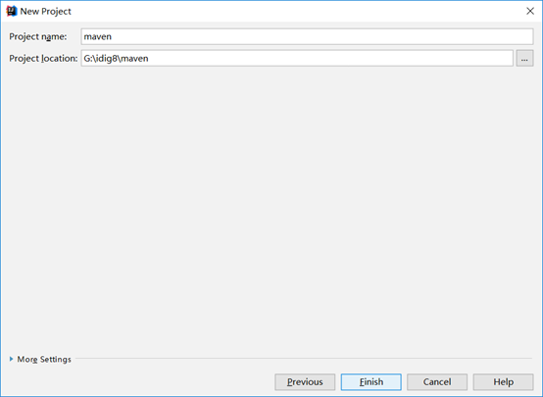Click the Project location label
This screenshot has width=543, height=397.
tap(43, 58)
